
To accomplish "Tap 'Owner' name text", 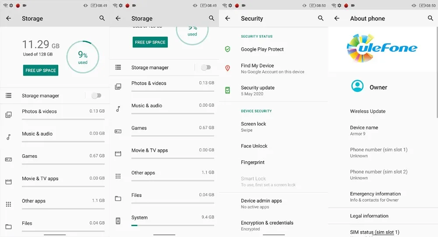I will pos(378,87).
